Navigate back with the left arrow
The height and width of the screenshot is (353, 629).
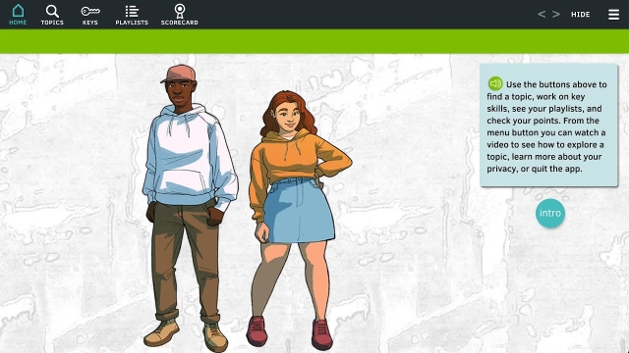(542, 15)
